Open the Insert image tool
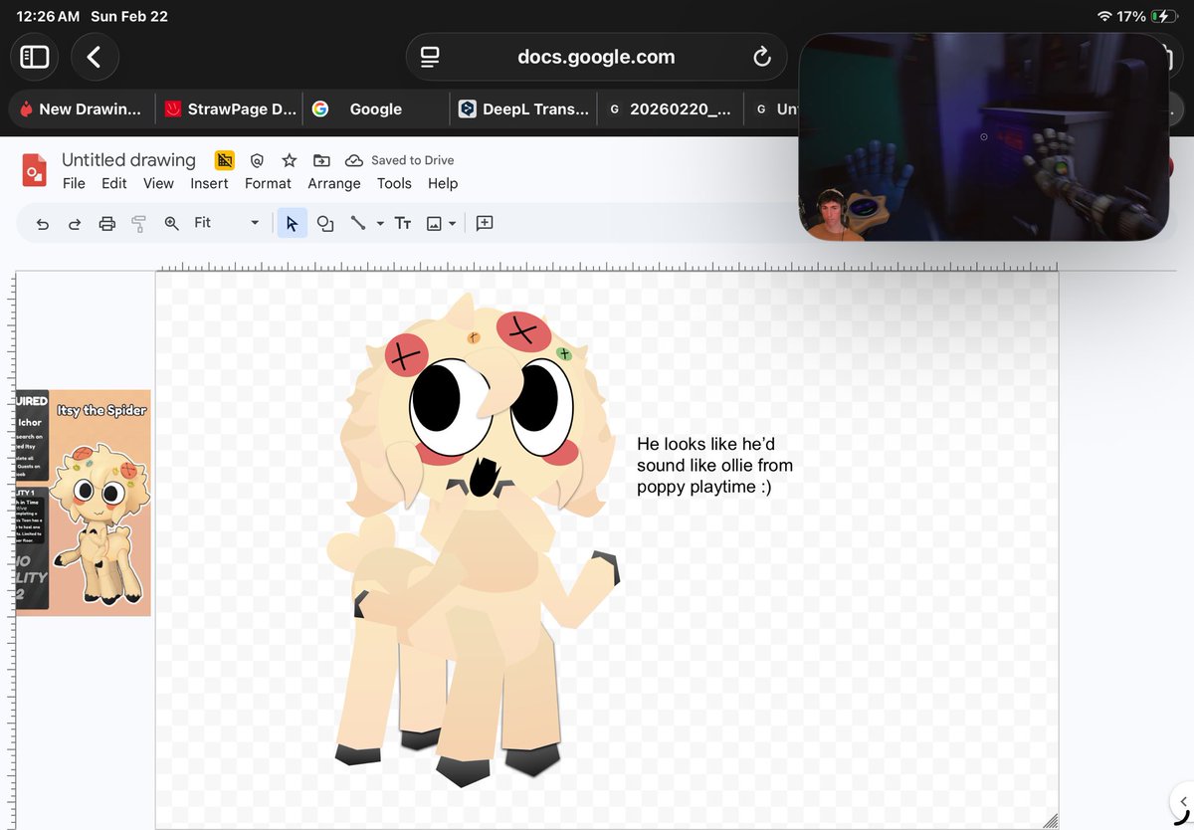The image size is (1194, 830). 435,223
